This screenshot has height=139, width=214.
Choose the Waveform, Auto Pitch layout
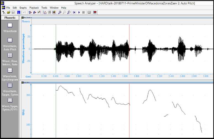pos(10,40)
